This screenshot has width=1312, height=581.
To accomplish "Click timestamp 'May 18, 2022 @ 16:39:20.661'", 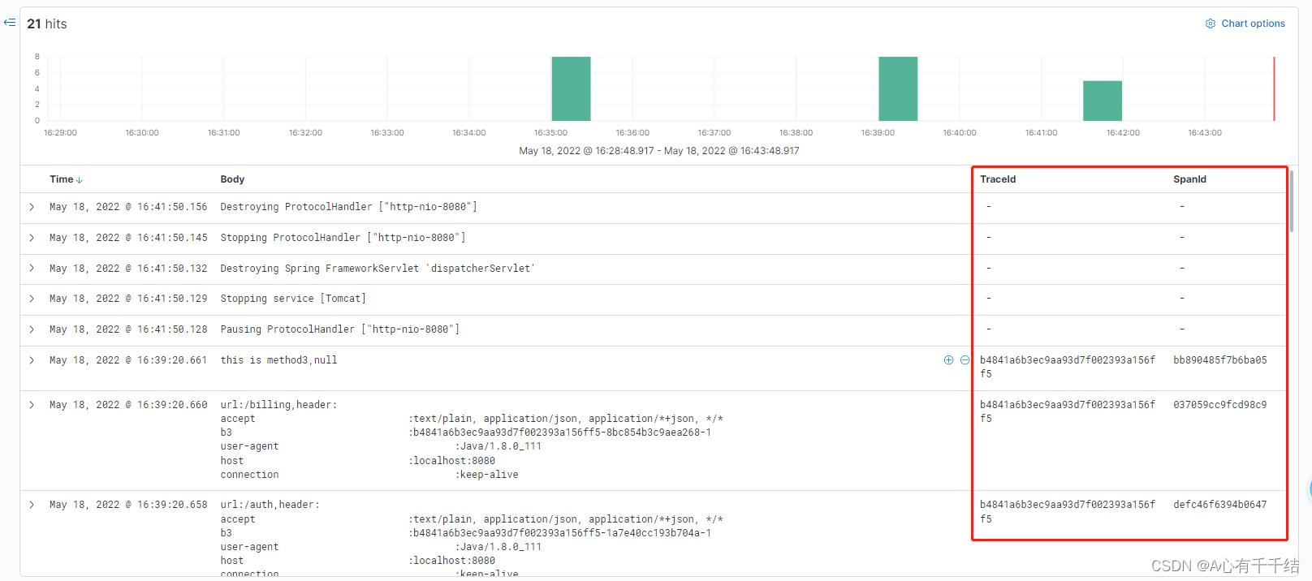I will [x=128, y=360].
